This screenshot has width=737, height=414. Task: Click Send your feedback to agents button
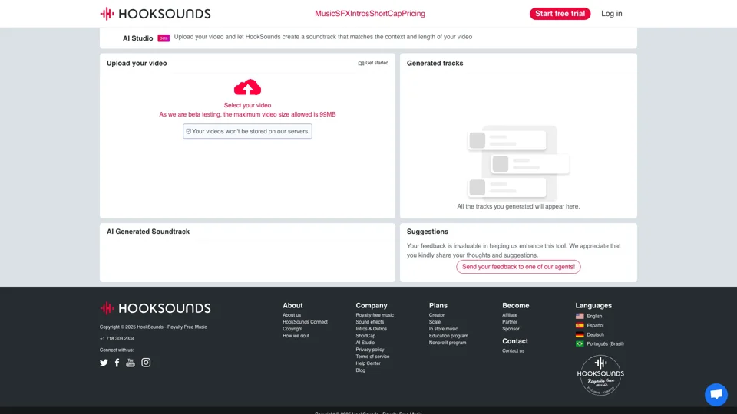(x=518, y=267)
